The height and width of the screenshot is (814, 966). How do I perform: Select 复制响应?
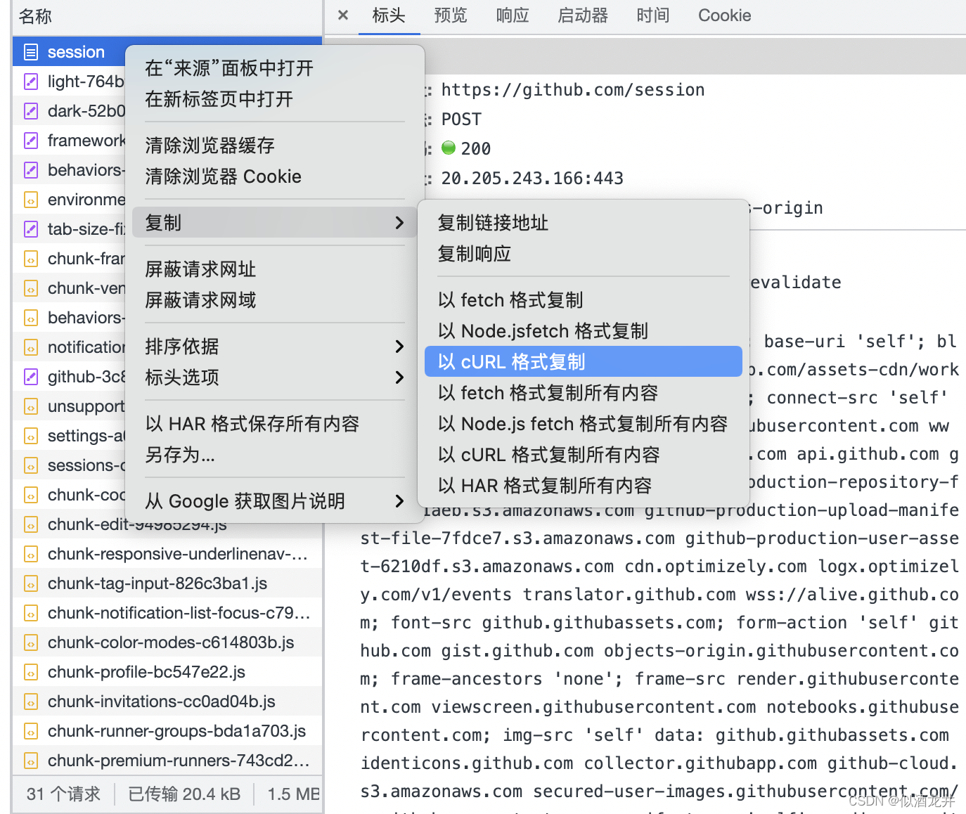click(584, 254)
